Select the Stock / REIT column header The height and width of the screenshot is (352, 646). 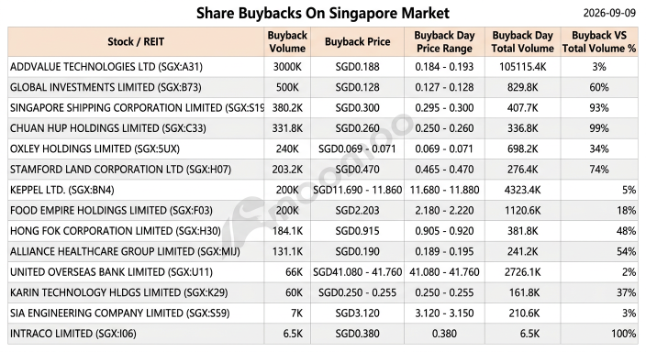(136, 41)
